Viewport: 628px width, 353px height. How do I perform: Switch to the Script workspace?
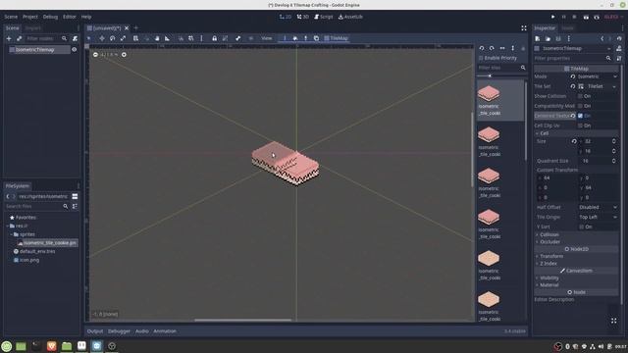(324, 17)
